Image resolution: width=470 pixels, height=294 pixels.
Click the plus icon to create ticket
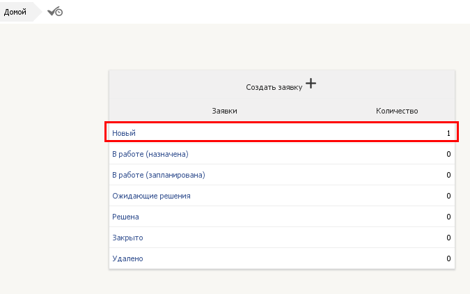pyautogui.click(x=311, y=84)
